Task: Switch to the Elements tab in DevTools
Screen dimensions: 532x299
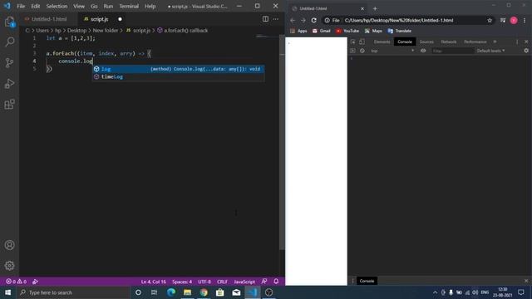Action: coord(382,42)
